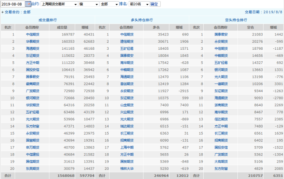284x179 pixels.
Task: Open 五矿经易 ranked 12th in 成交量排行
Action: [32, 112]
